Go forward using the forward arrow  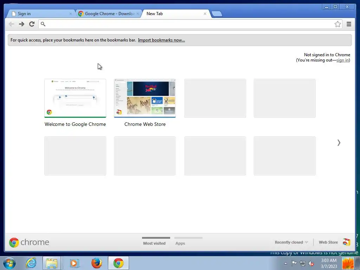click(x=21, y=24)
